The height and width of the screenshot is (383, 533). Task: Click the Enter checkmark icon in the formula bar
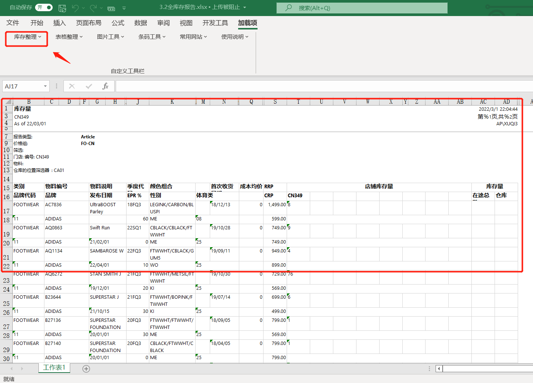[89, 87]
